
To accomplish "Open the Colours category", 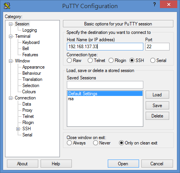I will (x=29, y=92).
